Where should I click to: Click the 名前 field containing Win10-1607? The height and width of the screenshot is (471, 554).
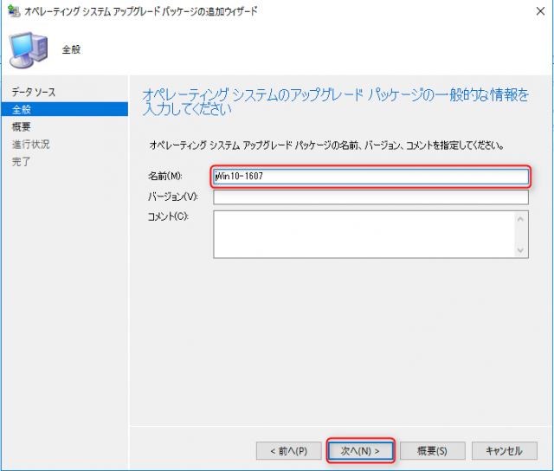click(370, 177)
